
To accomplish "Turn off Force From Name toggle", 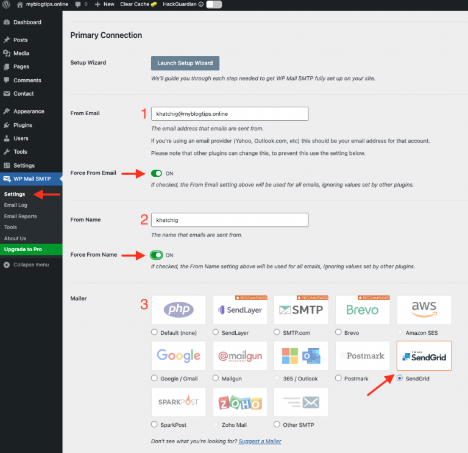I will 157,255.
